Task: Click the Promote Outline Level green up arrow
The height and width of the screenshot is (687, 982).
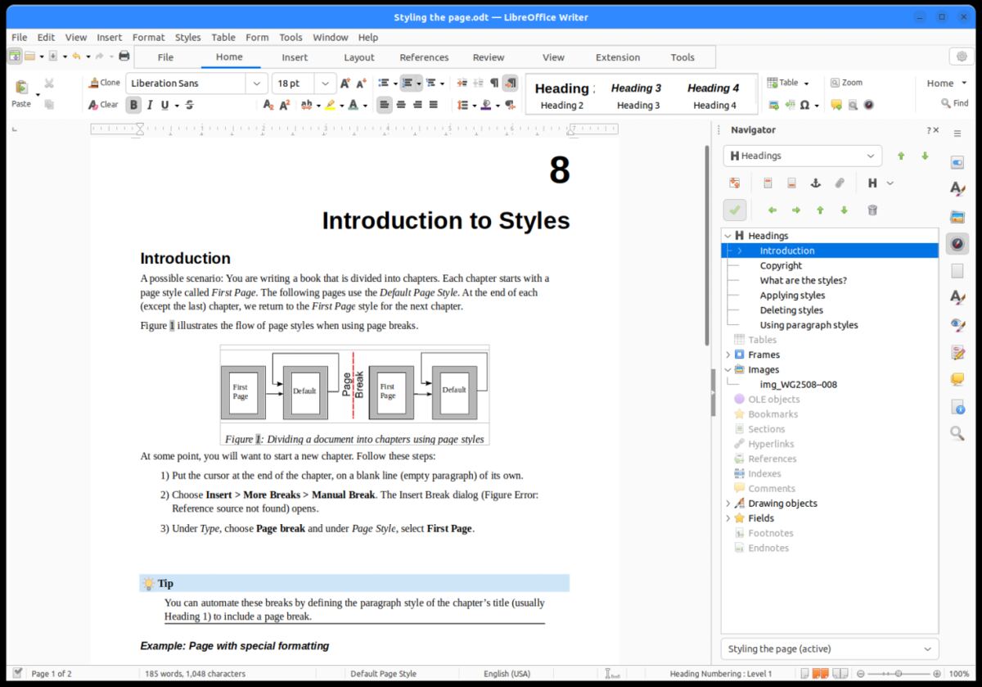Action: (x=820, y=210)
